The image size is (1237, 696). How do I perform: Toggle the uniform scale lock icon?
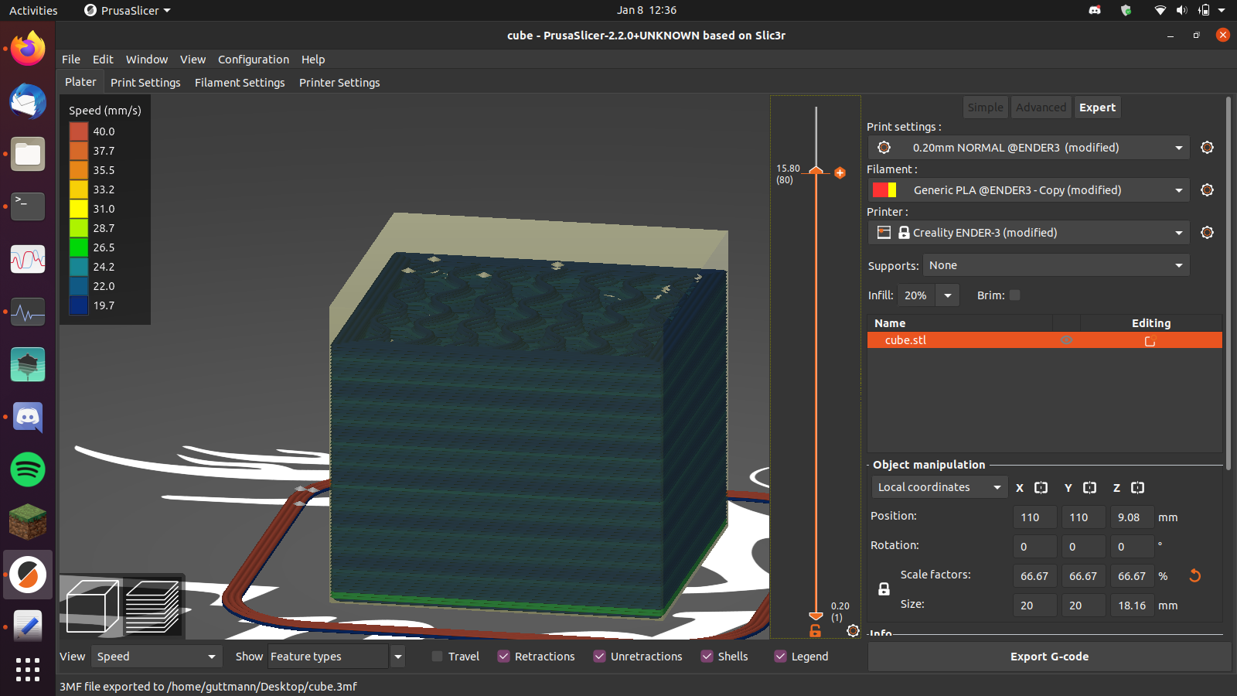pos(884,589)
